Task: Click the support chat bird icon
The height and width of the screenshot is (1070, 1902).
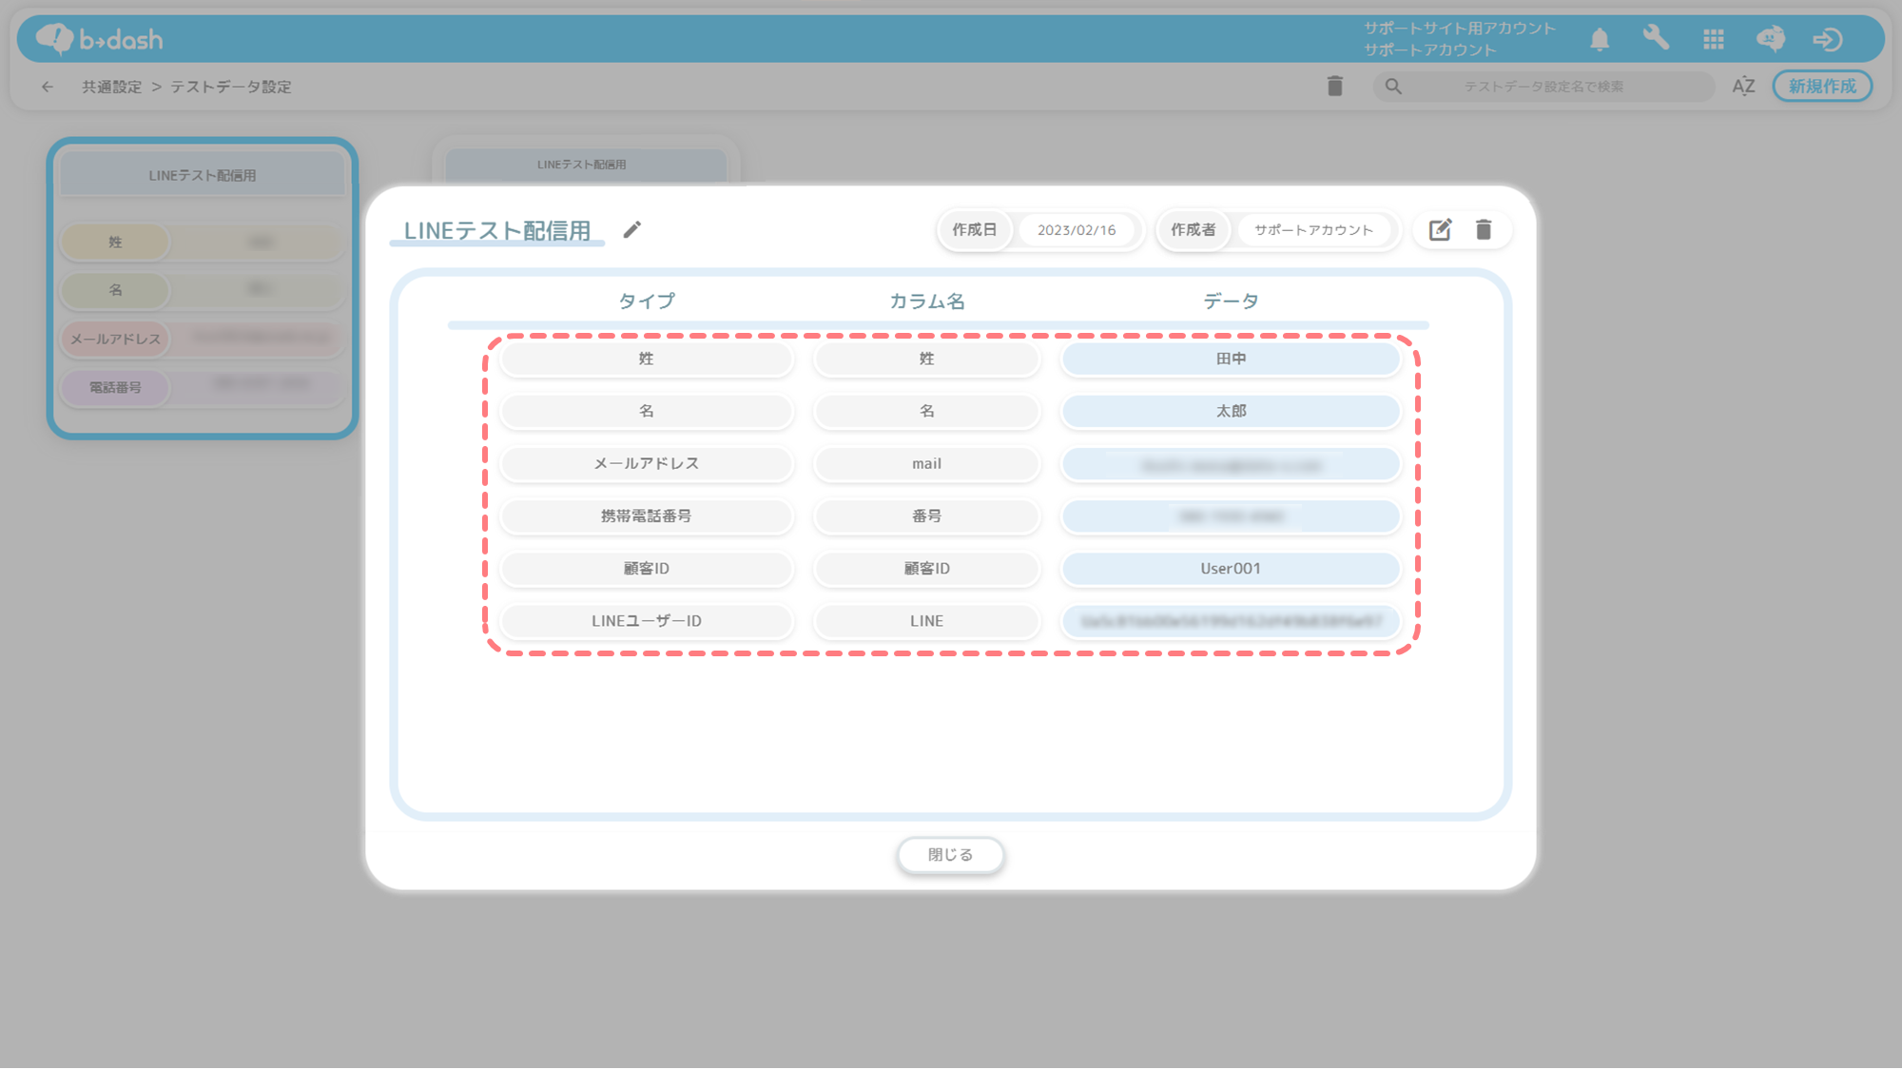Action: click(x=1770, y=39)
